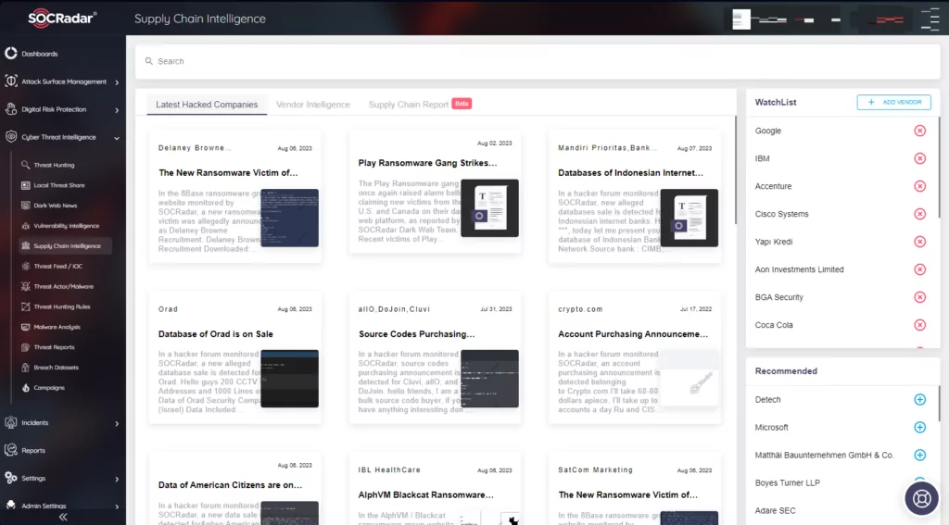The width and height of the screenshot is (949, 525).
Task: Open Local Threat Share
Action: coord(58,185)
